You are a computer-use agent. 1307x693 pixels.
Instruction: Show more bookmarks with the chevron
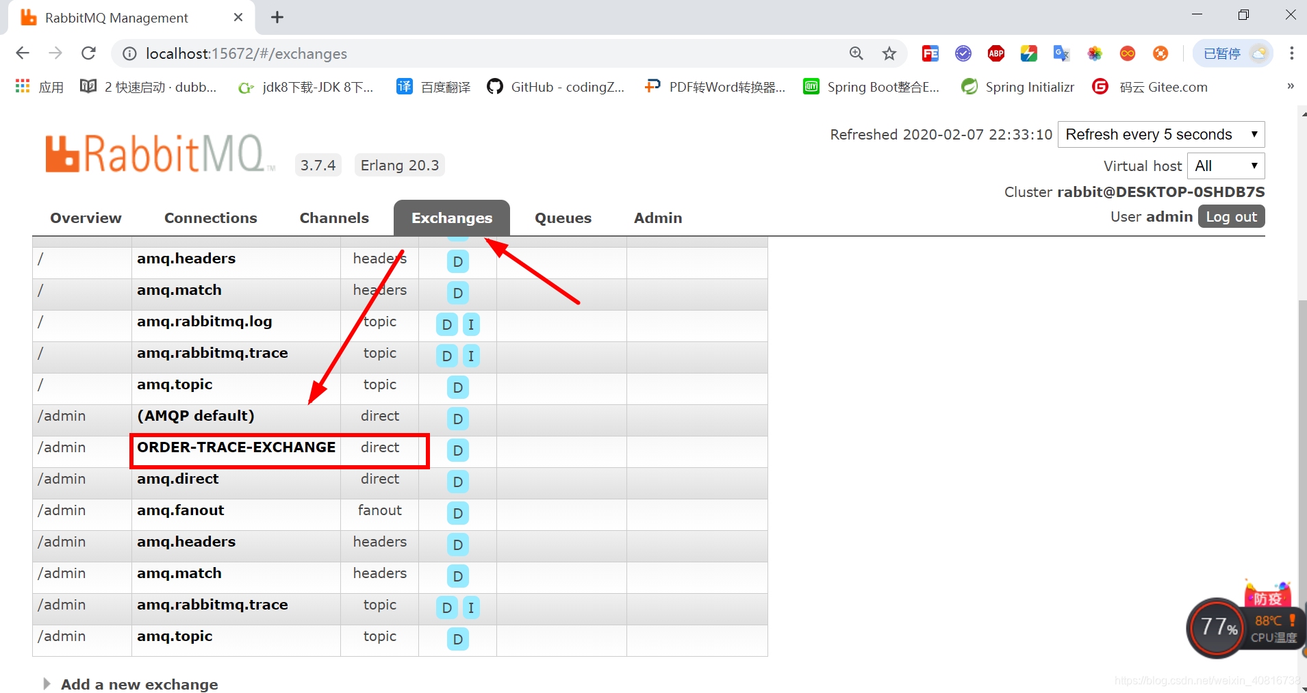click(x=1291, y=86)
